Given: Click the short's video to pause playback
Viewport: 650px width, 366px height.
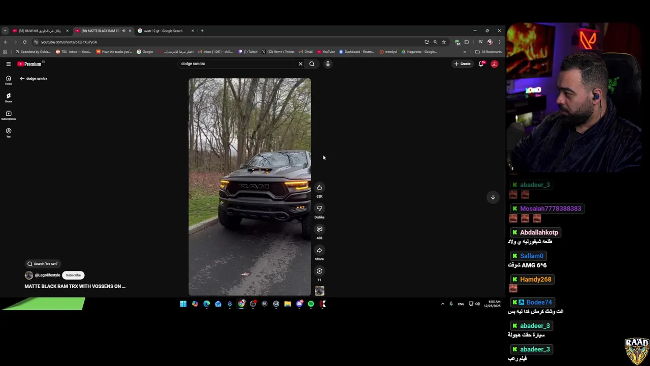Looking at the screenshot, I should pyautogui.click(x=250, y=187).
